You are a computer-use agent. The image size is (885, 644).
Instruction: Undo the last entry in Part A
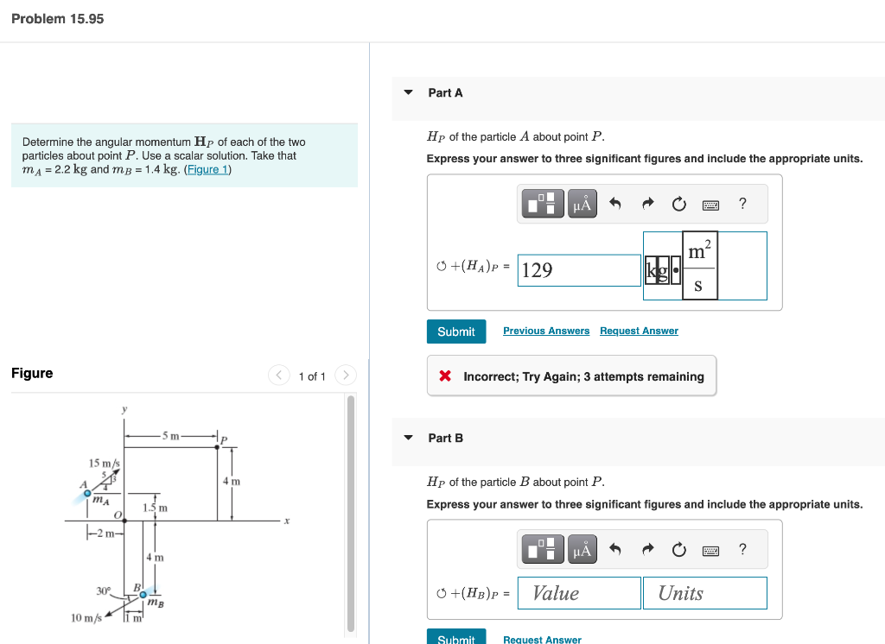coord(616,203)
